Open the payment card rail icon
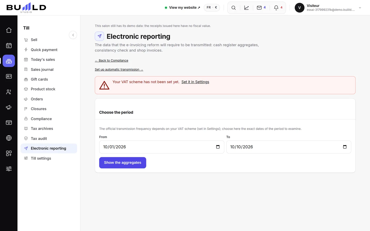This screenshot has height=231, width=370. pos(9,122)
